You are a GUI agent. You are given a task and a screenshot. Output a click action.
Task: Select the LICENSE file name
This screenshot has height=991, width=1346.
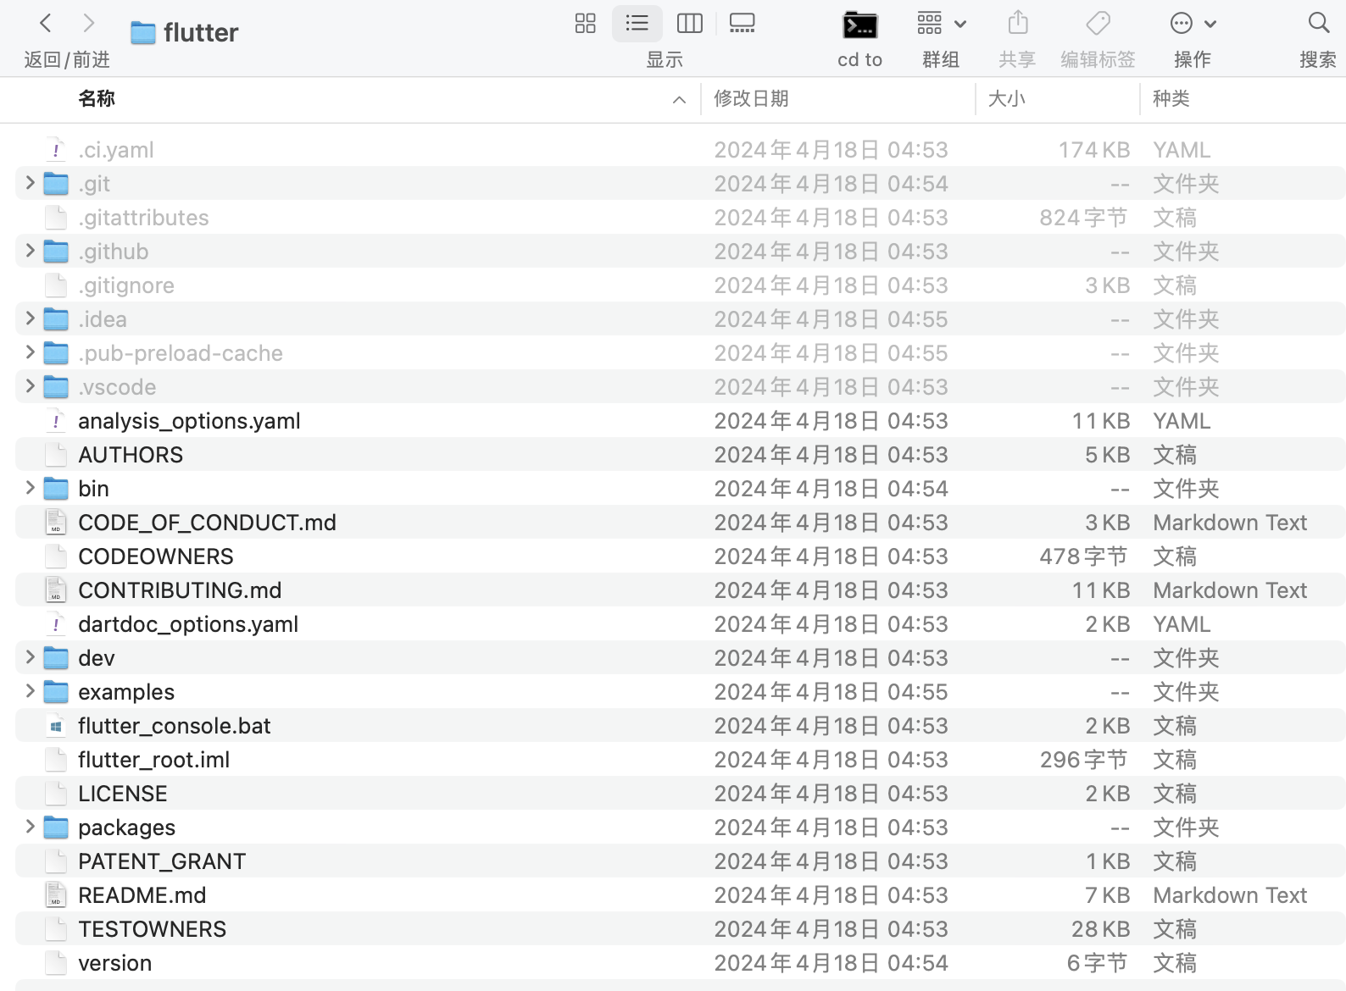pyautogui.click(x=123, y=794)
